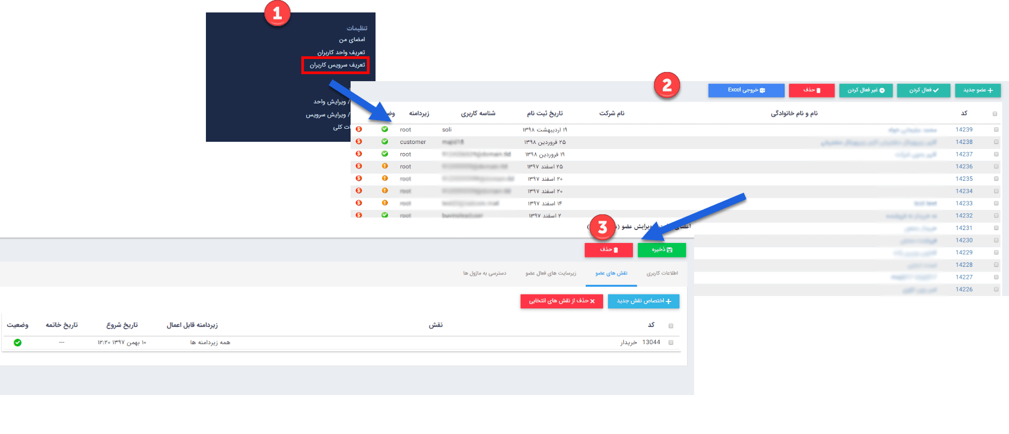Click orange warning status icon of row 14235
The height and width of the screenshot is (434, 1009).
(385, 179)
